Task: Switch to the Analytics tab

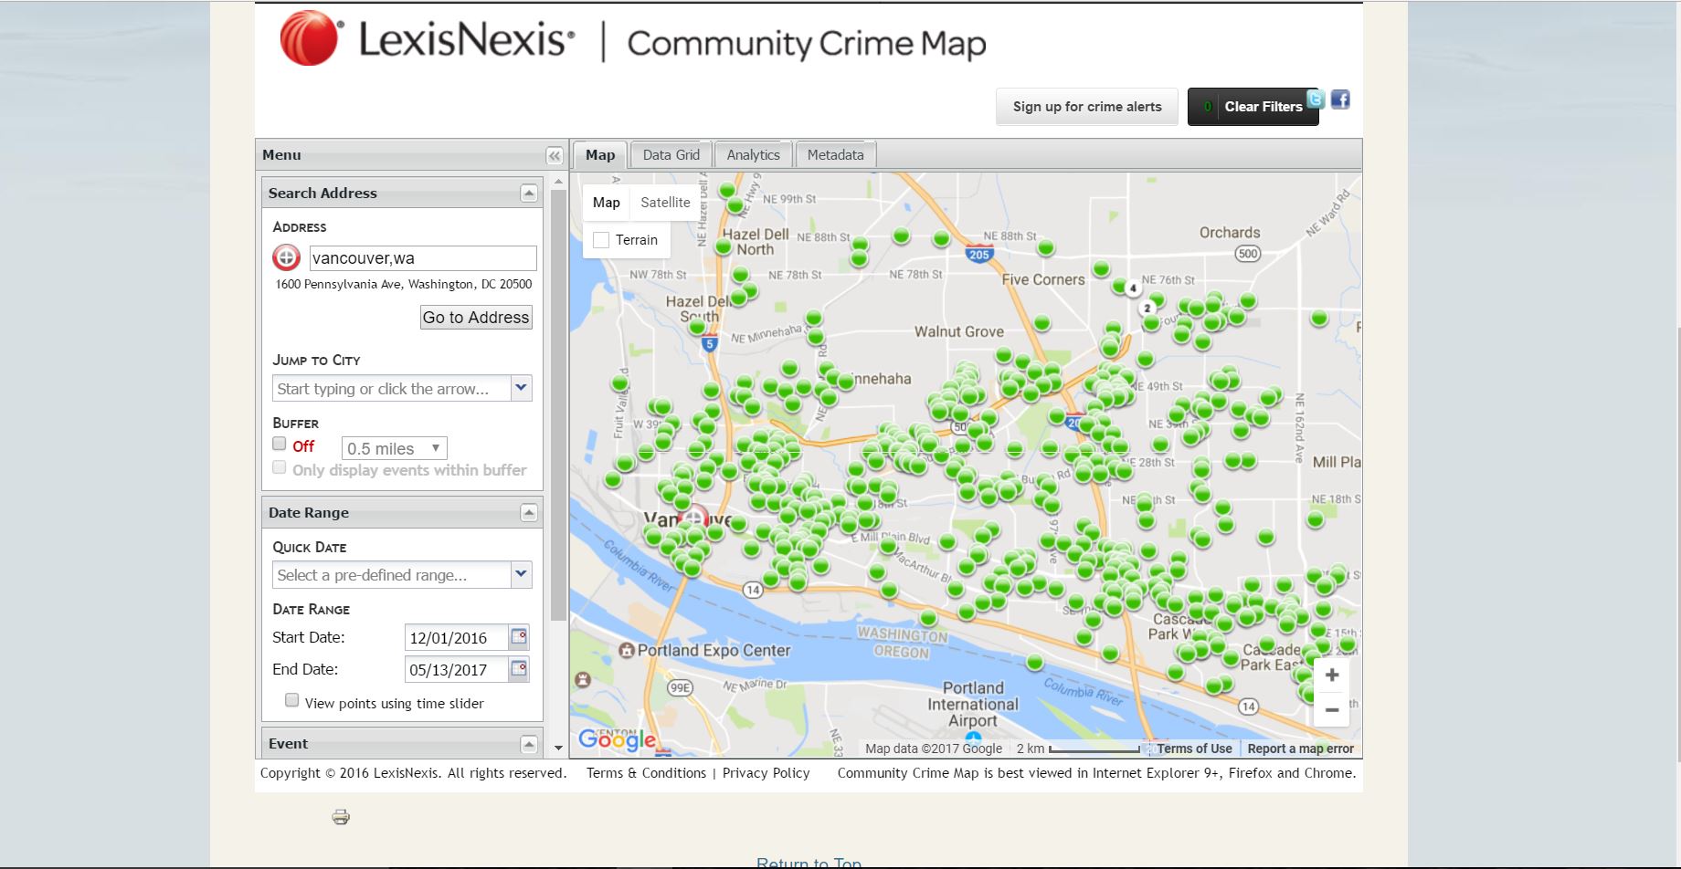Action: [753, 154]
